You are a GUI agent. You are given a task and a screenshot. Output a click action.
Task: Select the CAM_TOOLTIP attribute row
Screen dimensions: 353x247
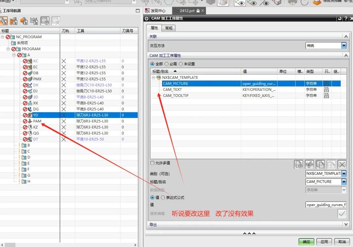pos(245,95)
